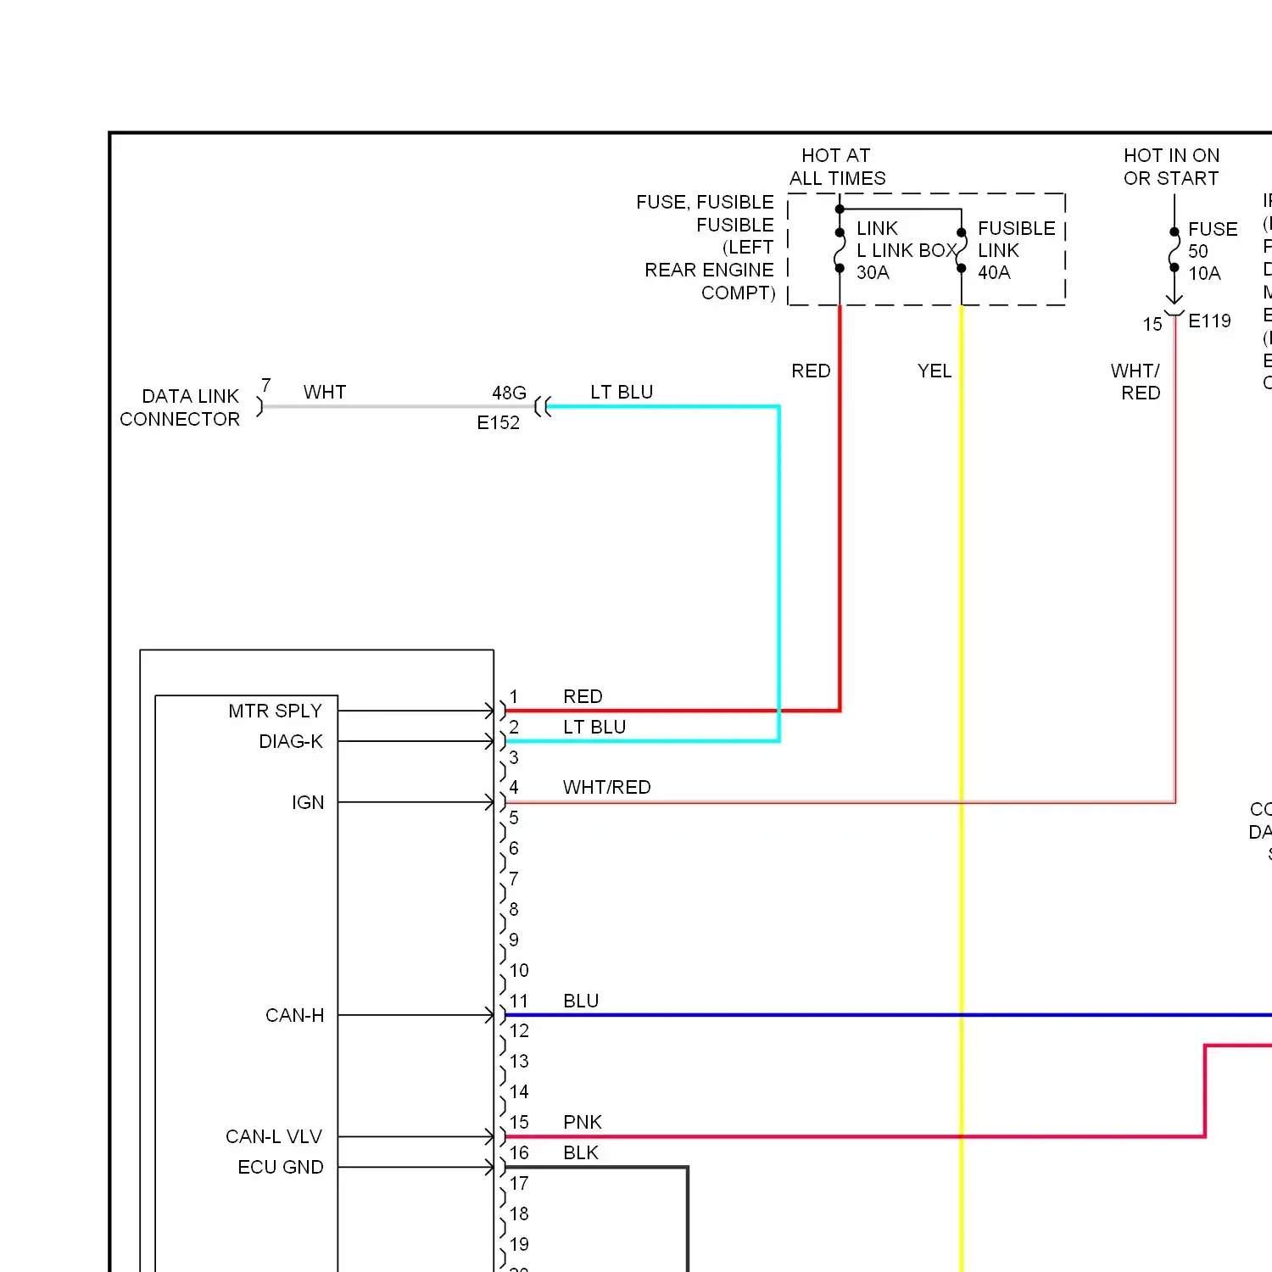Select pin number 19 on the connector
The image size is (1272, 1272).
tap(519, 1244)
